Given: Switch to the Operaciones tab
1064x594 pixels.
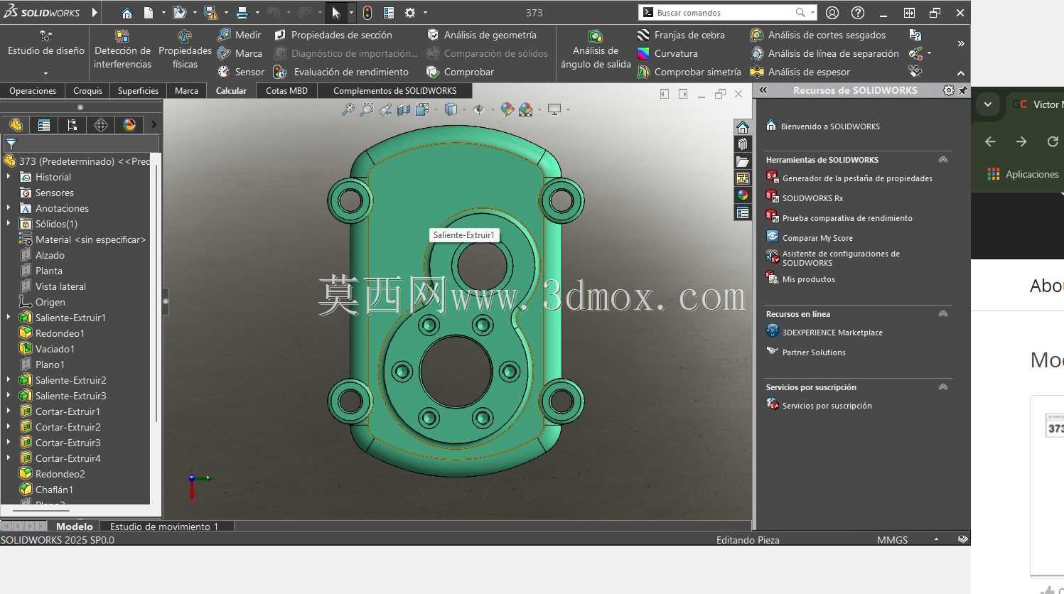Looking at the screenshot, I should click(x=33, y=91).
